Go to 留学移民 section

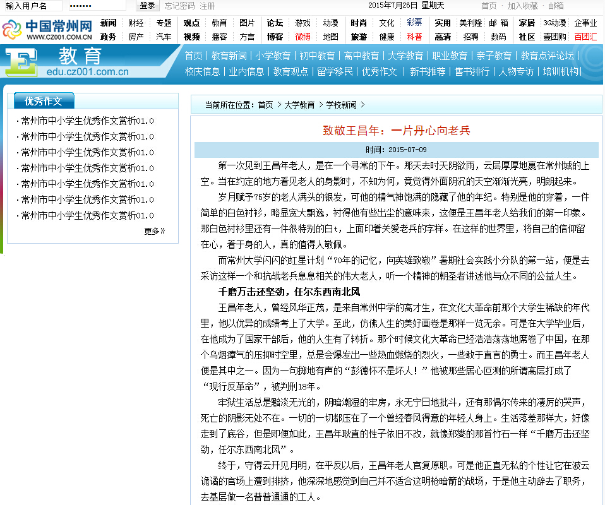335,71
